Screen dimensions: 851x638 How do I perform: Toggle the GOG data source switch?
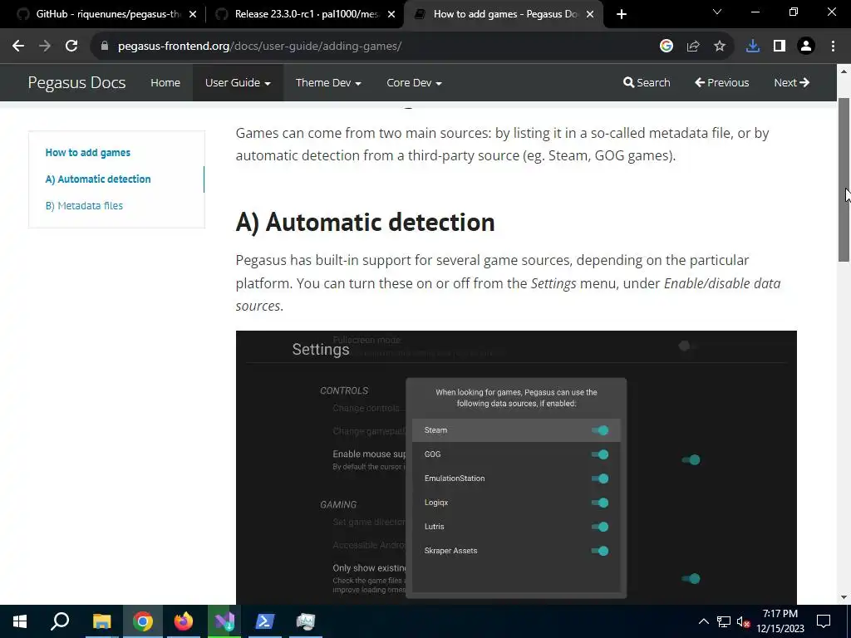click(x=600, y=454)
